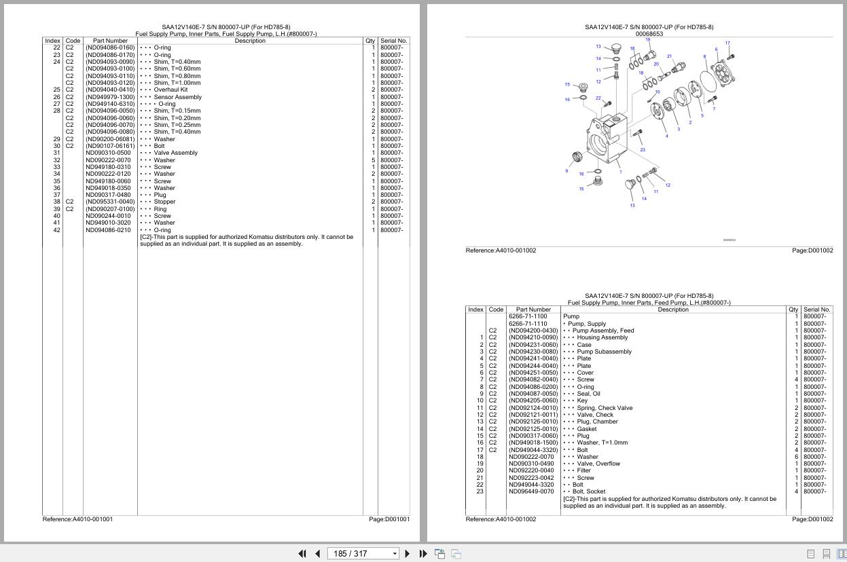
Task: Click diagram number 00068653
Action: [649, 33]
